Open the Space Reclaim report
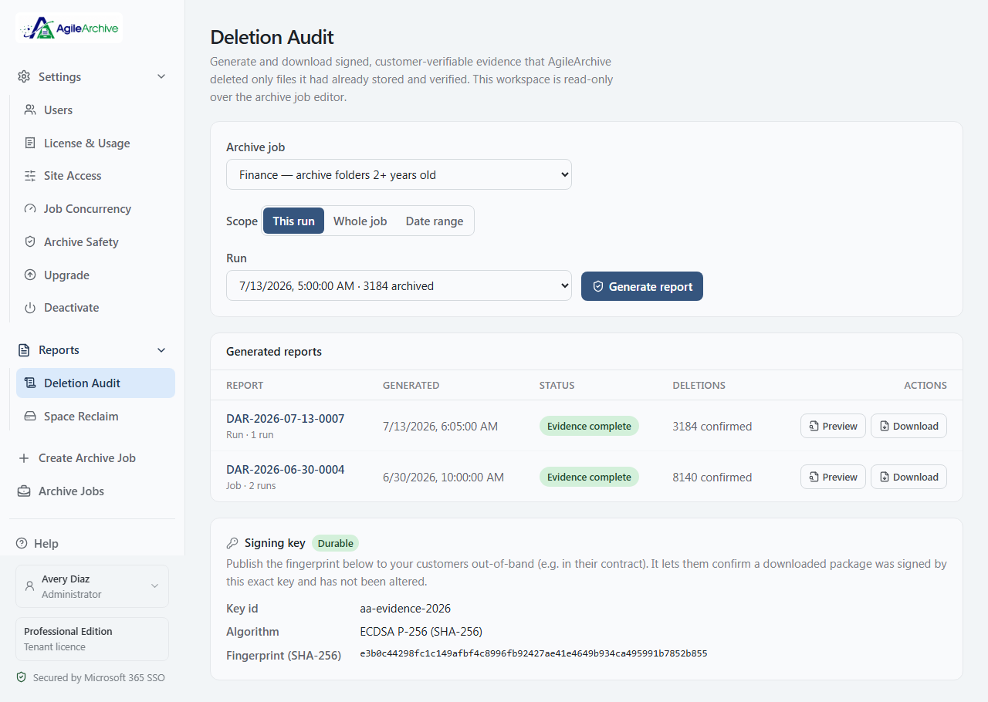This screenshot has width=988, height=702. pyautogui.click(x=96, y=417)
